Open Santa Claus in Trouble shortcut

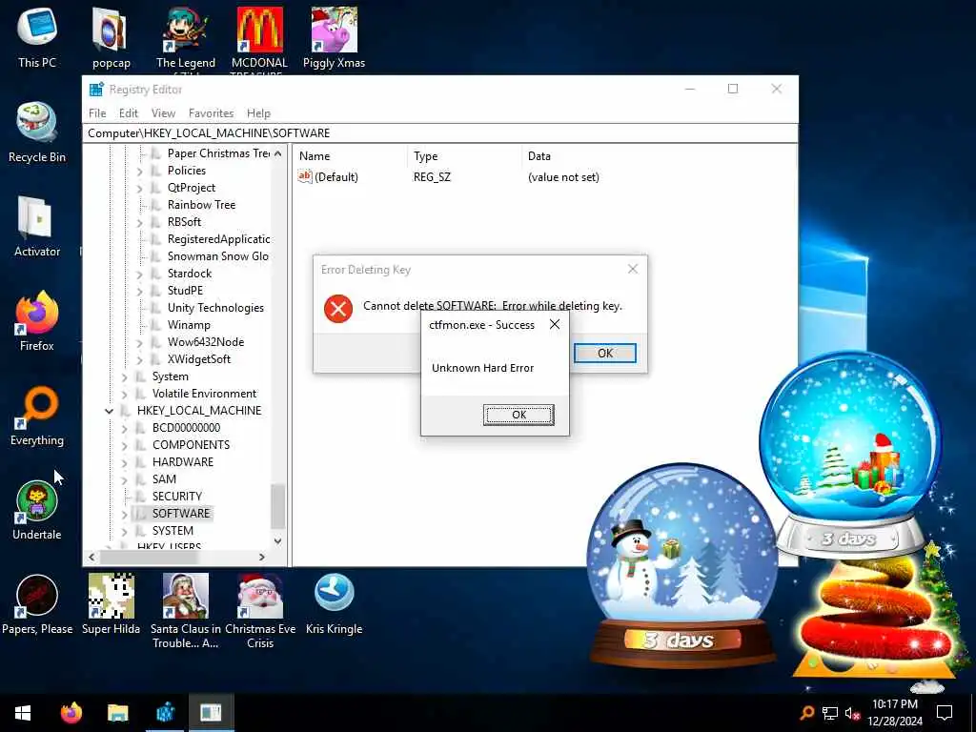click(x=186, y=610)
